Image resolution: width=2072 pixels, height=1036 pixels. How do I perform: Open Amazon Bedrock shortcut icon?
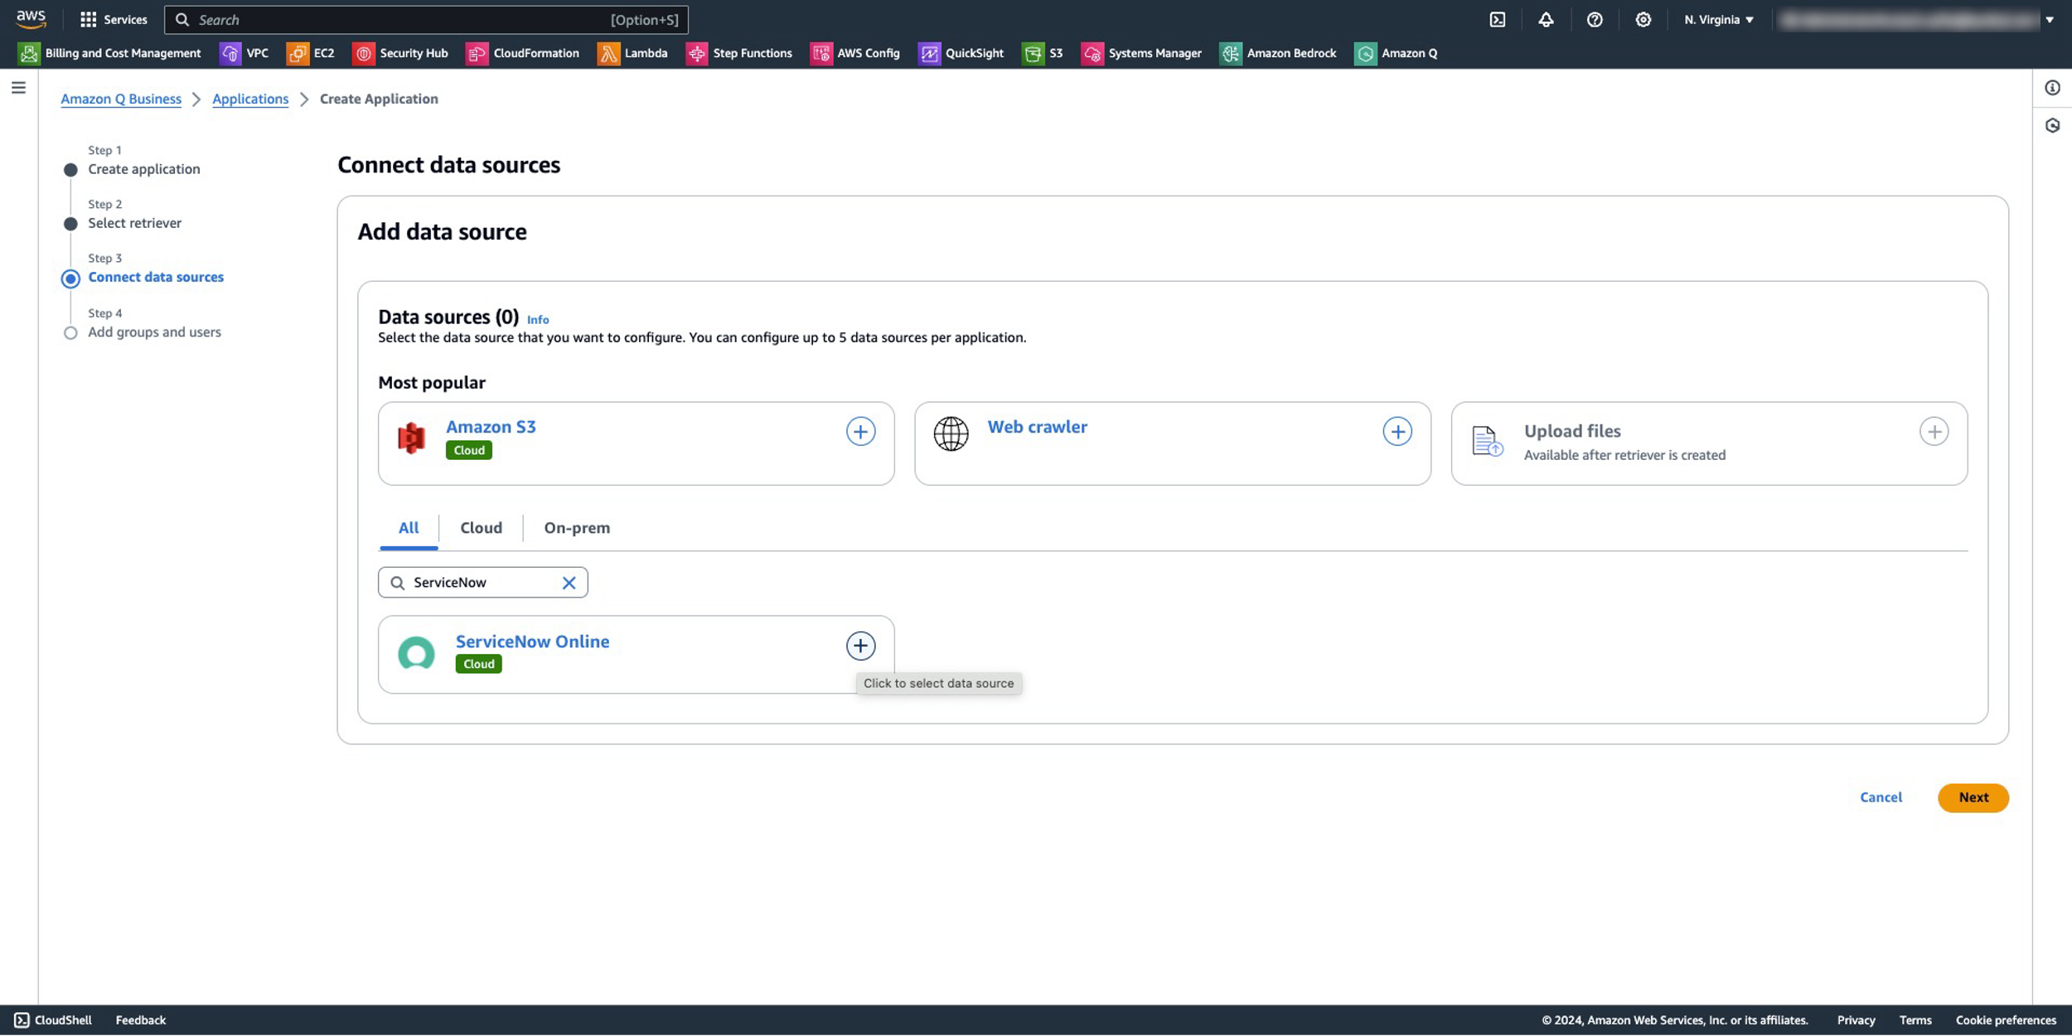(1231, 54)
